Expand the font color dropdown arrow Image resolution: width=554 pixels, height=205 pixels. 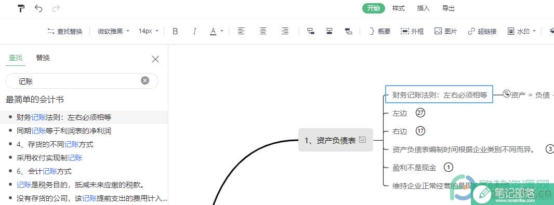coord(222,31)
